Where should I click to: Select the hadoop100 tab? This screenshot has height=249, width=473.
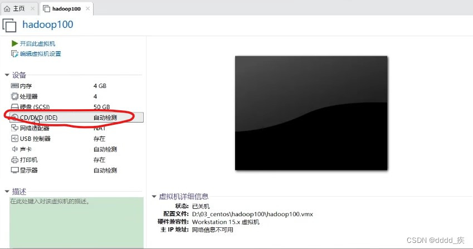(x=66, y=9)
